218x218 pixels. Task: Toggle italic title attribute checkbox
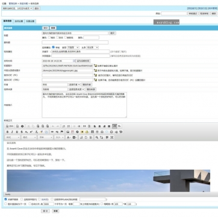57,37
